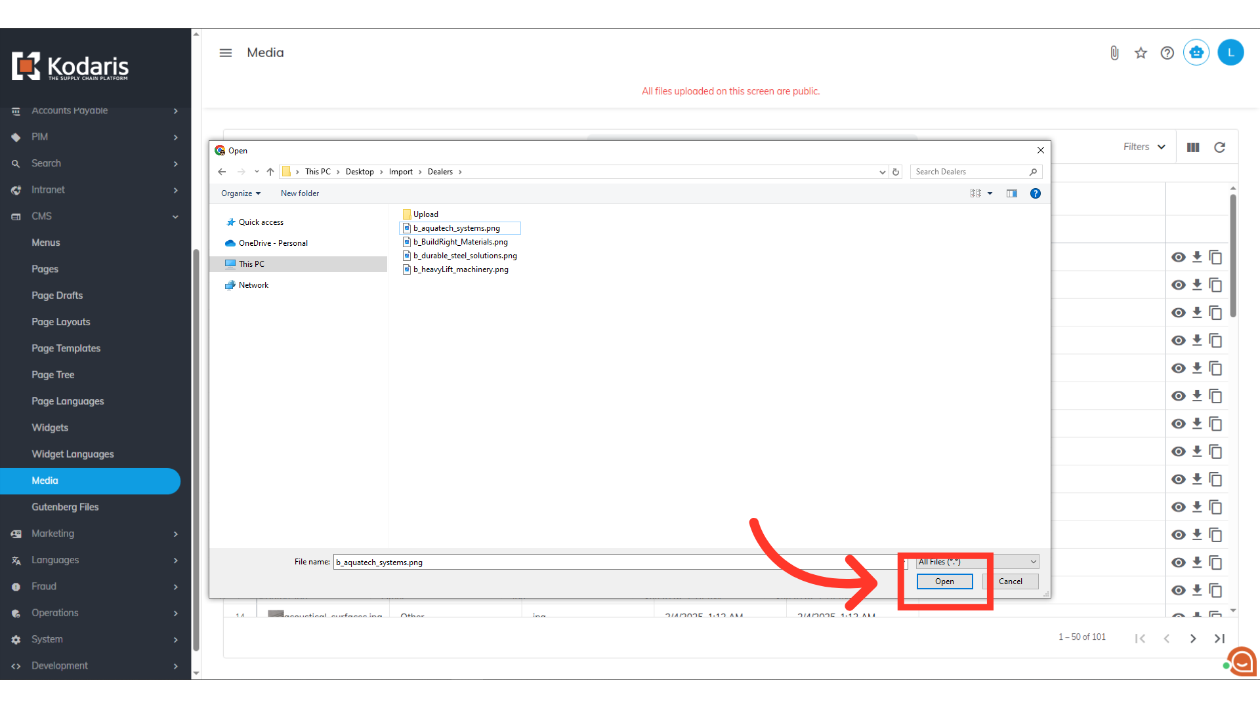1260x708 pixels.
Task: Toggle the preview pane icon in dialog
Action: pyautogui.click(x=1011, y=193)
